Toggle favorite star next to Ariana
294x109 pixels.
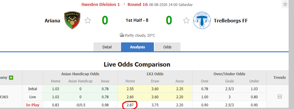point(88,20)
